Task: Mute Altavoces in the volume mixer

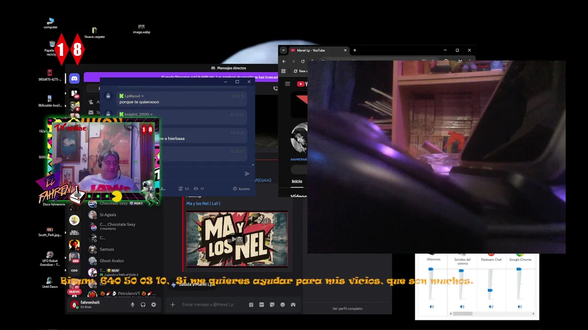Action: click(431, 307)
